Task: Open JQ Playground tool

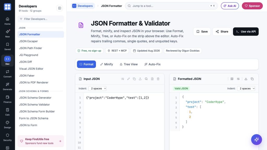Action: pos(41,55)
